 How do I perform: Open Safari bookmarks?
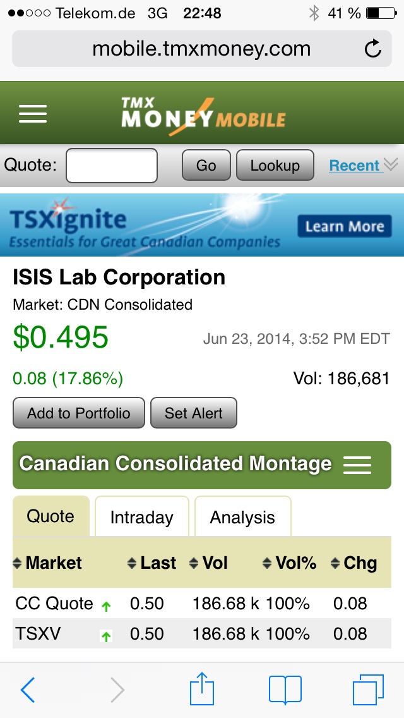[x=286, y=689]
